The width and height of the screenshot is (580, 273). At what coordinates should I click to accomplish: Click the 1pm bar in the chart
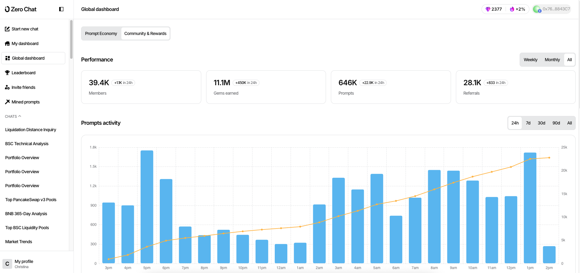point(530,208)
